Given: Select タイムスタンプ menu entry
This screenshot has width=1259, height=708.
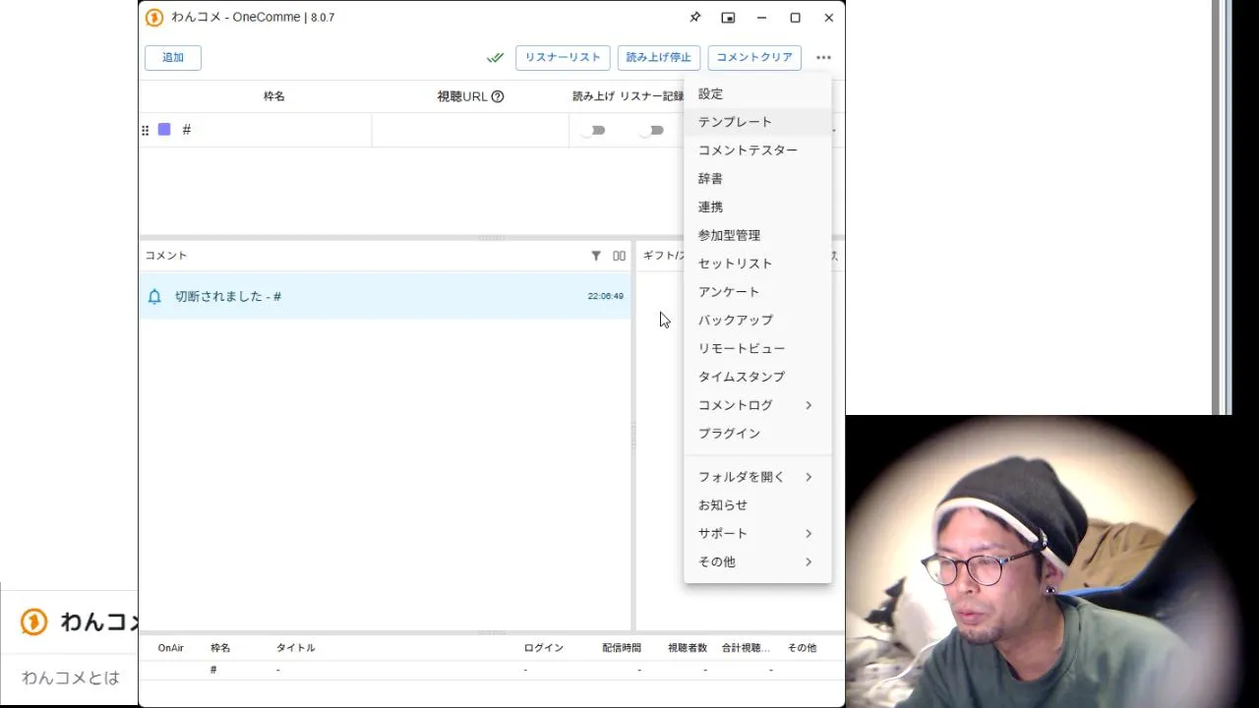Looking at the screenshot, I should coord(757,377).
